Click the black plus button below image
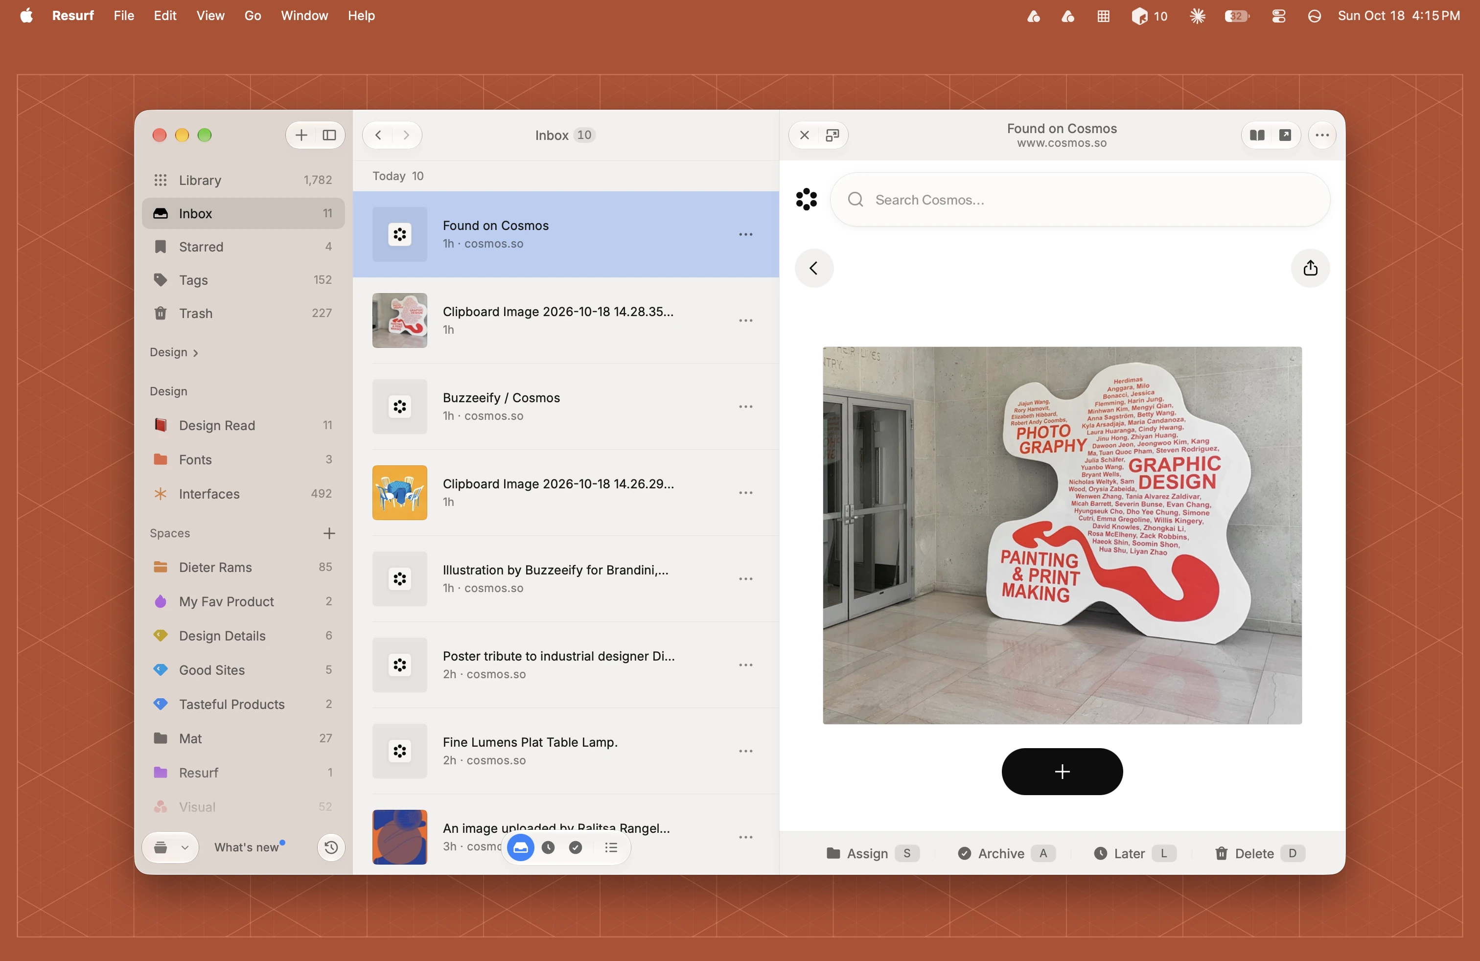 click(1062, 772)
